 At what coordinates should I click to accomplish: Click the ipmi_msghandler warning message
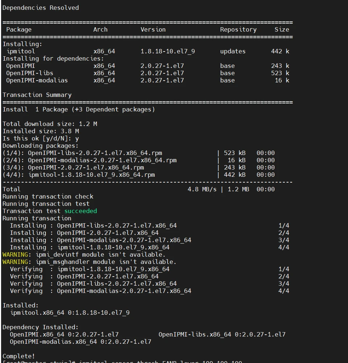[106, 262]
